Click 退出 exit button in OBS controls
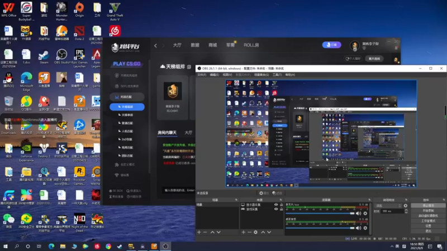The image size is (447, 251). (428, 231)
